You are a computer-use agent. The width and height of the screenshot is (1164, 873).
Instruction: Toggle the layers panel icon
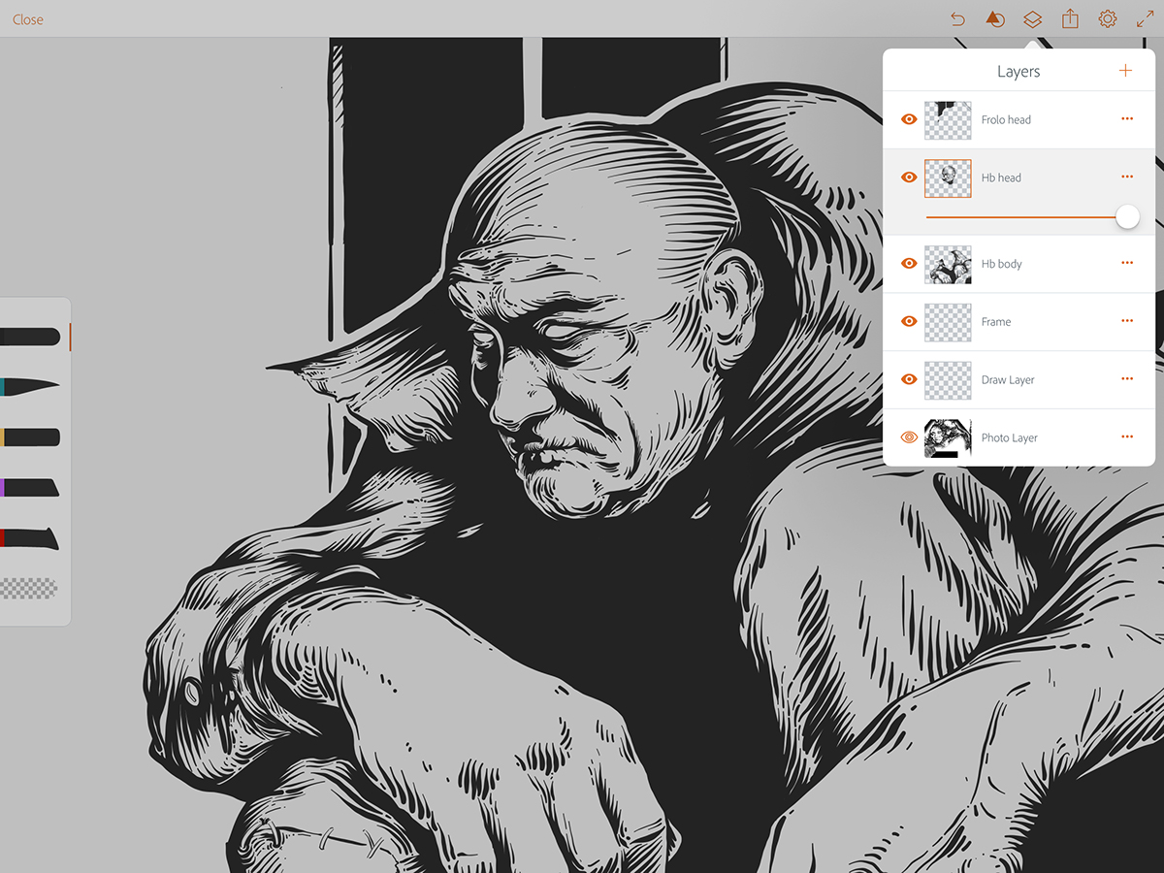[1032, 19]
